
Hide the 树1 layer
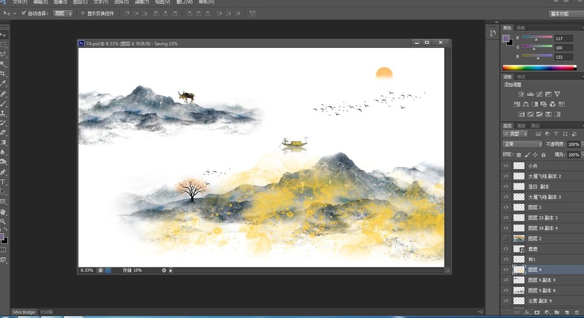[x=505, y=259]
